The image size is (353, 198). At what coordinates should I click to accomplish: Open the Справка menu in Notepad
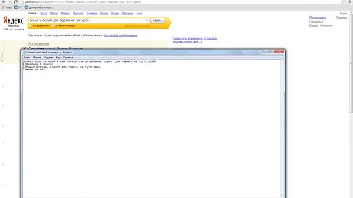pyautogui.click(x=68, y=57)
